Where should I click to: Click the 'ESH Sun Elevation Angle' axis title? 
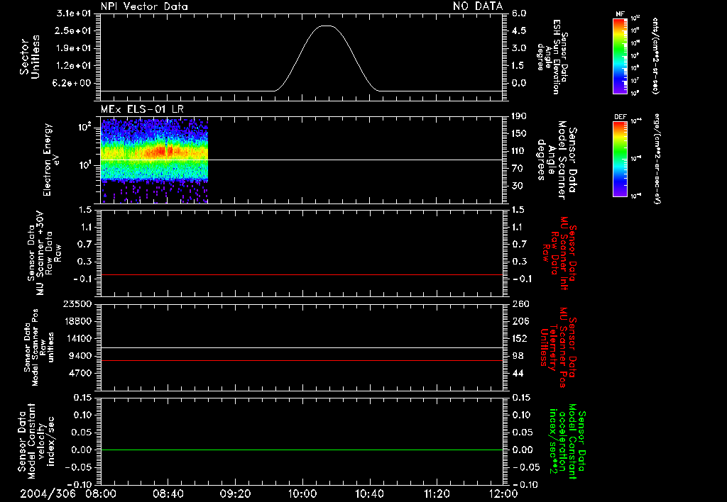click(552, 57)
